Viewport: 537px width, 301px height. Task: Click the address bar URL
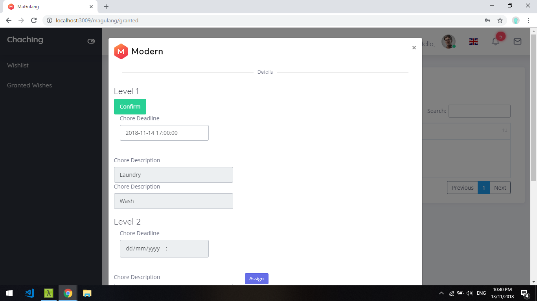pos(97,20)
